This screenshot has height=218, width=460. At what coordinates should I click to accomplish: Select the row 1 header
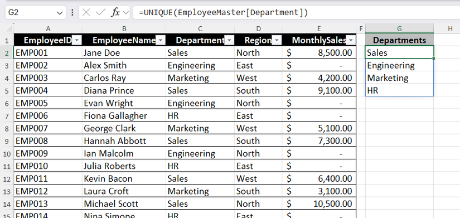pos(7,41)
